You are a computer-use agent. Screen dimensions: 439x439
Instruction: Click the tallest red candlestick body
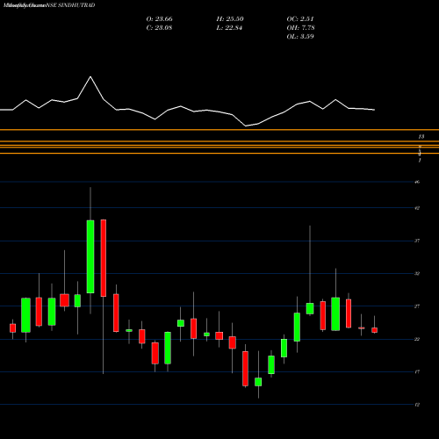104,258
